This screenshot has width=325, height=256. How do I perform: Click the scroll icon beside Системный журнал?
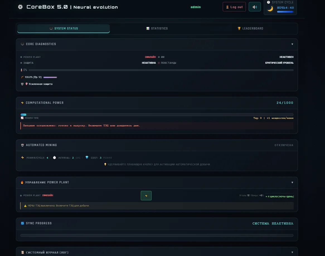(x=22, y=252)
